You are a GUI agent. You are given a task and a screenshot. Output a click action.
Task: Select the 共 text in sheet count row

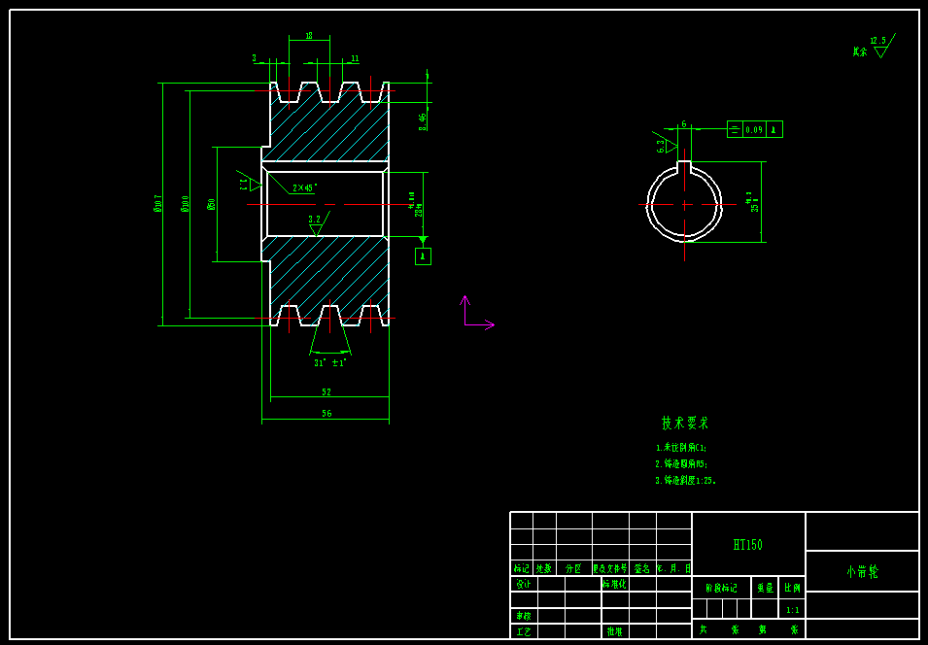tap(704, 629)
